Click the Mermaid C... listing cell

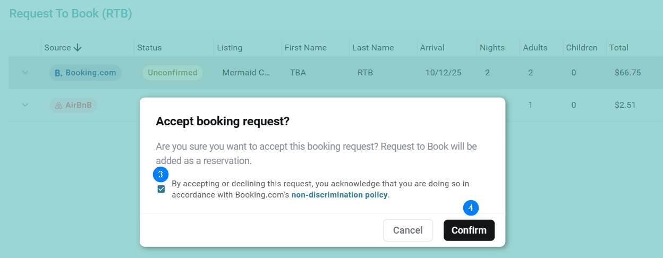coord(246,73)
